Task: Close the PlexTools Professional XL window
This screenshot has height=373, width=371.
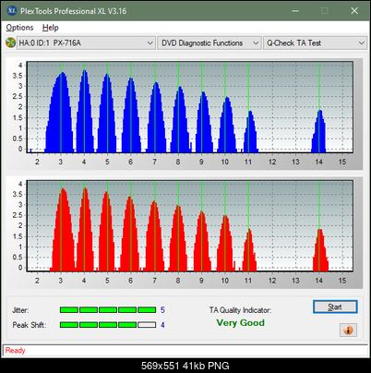Action: point(354,11)
